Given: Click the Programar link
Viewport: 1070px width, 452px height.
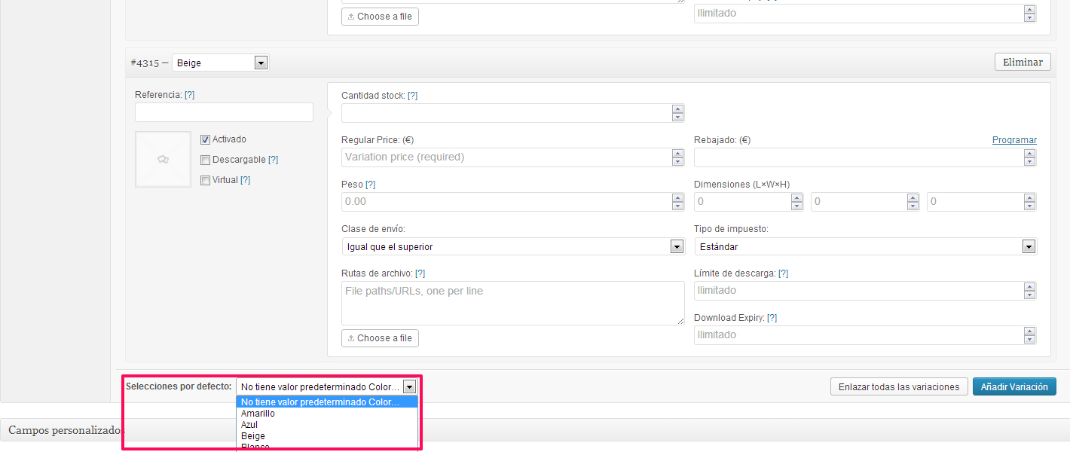Looking at the screenshot, I should click(x=1013, y=140).
